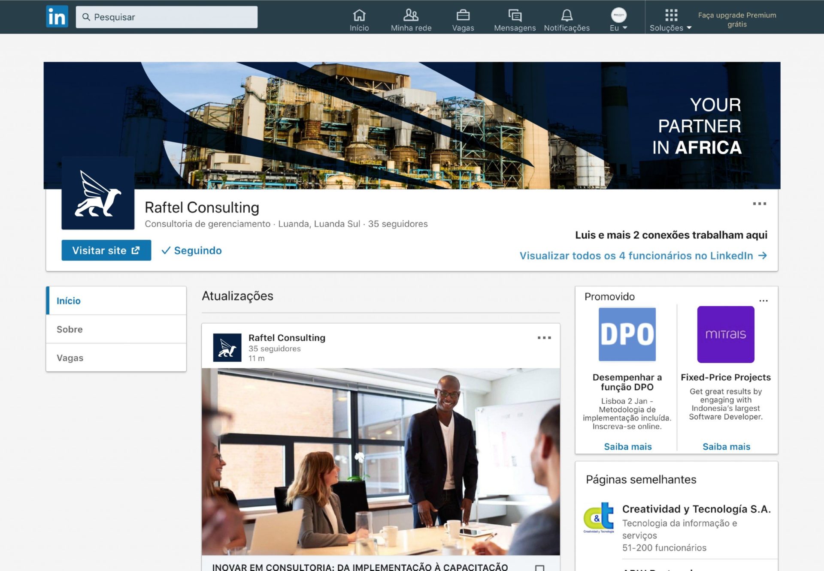Screen dimensions: 824x571
Task: Click the Creatividad y Tecnología logo
Action: [599, 517]
